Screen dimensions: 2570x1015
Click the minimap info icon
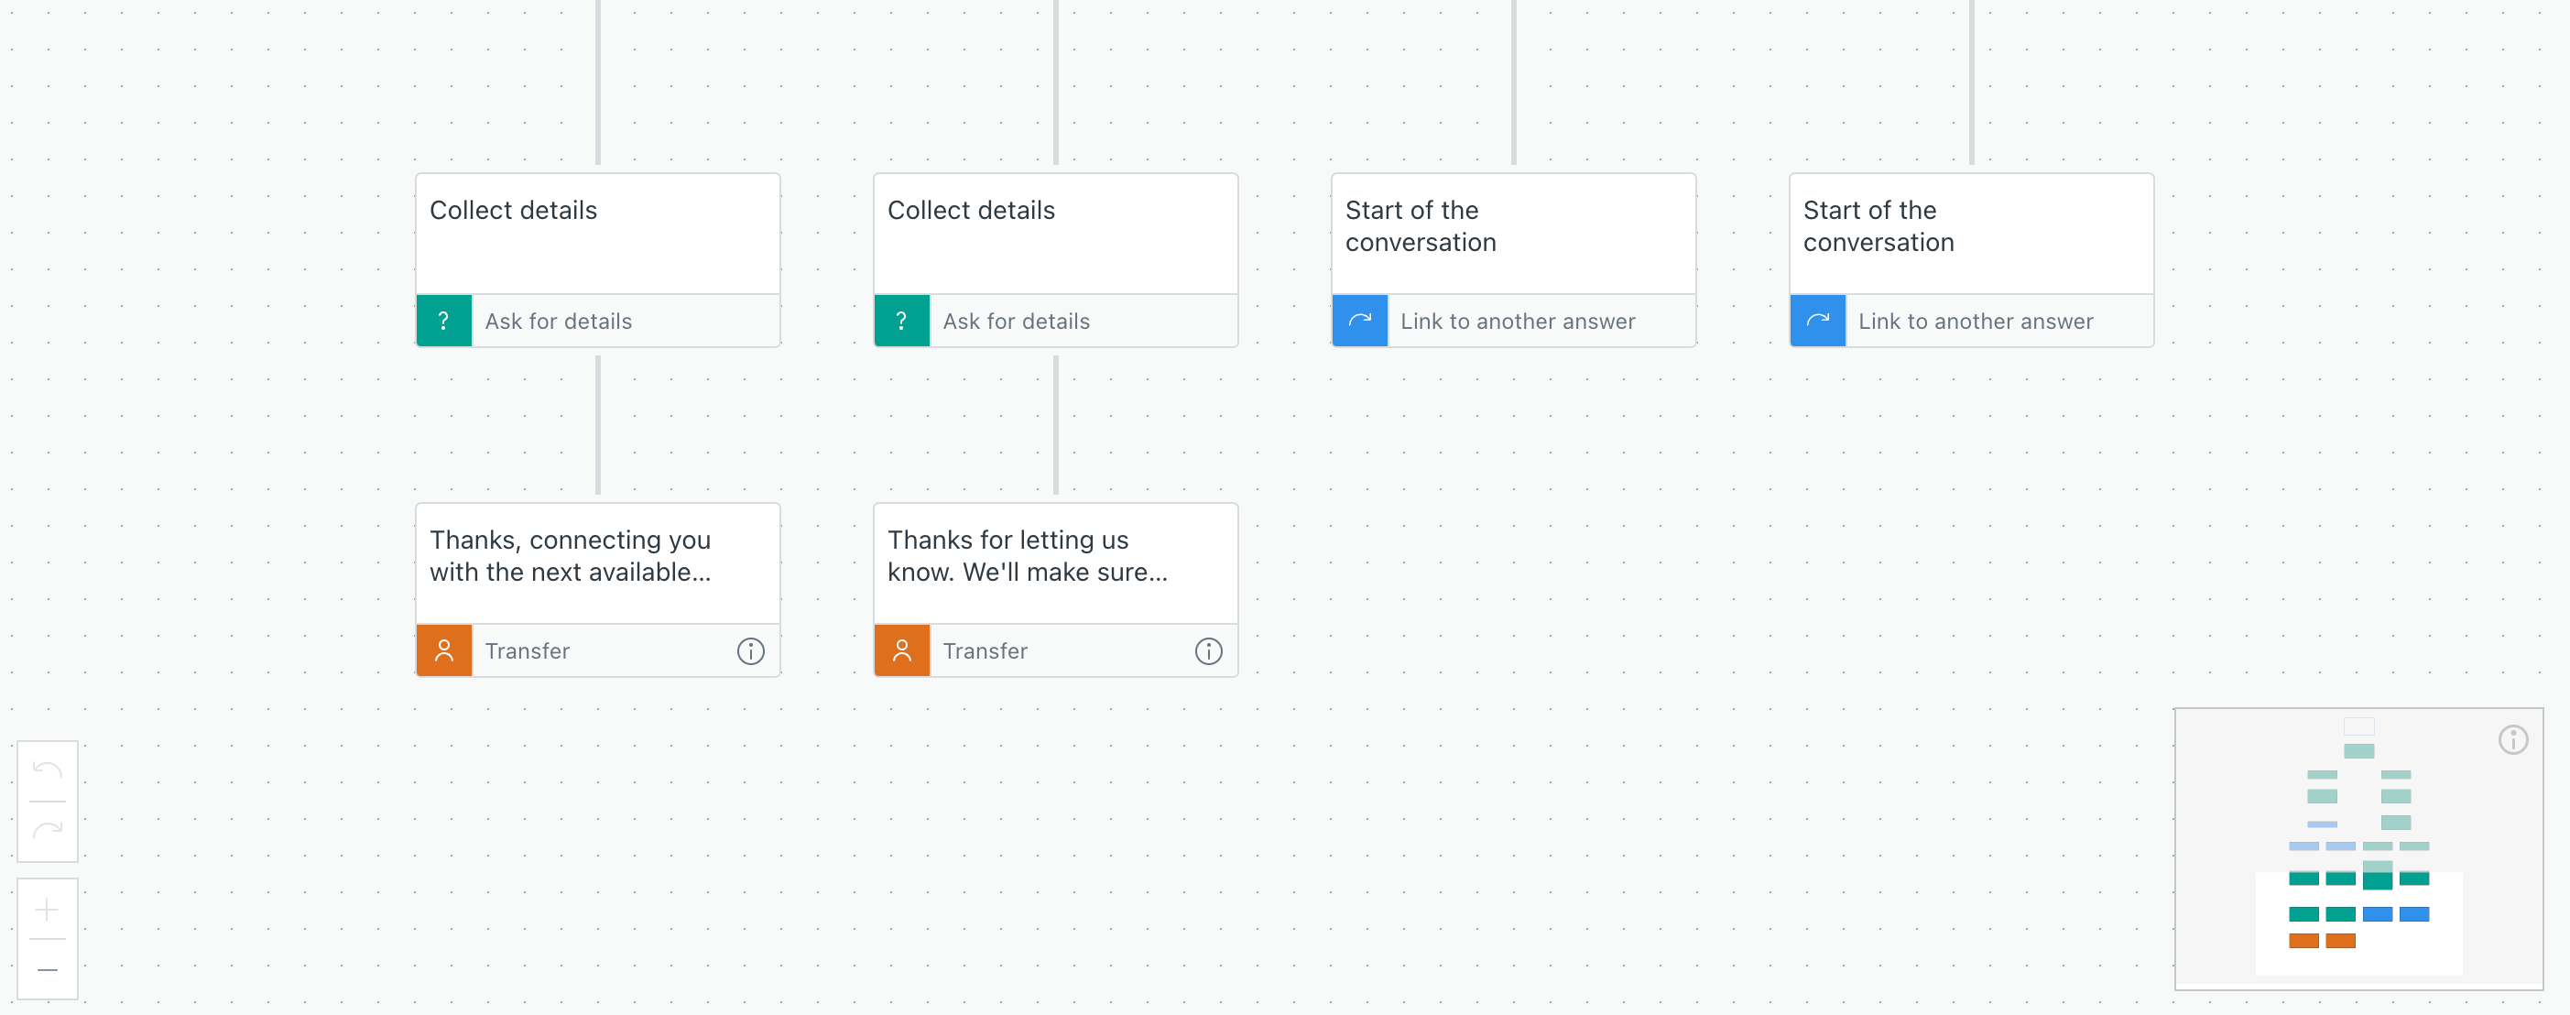click(x=2512, y=739)
